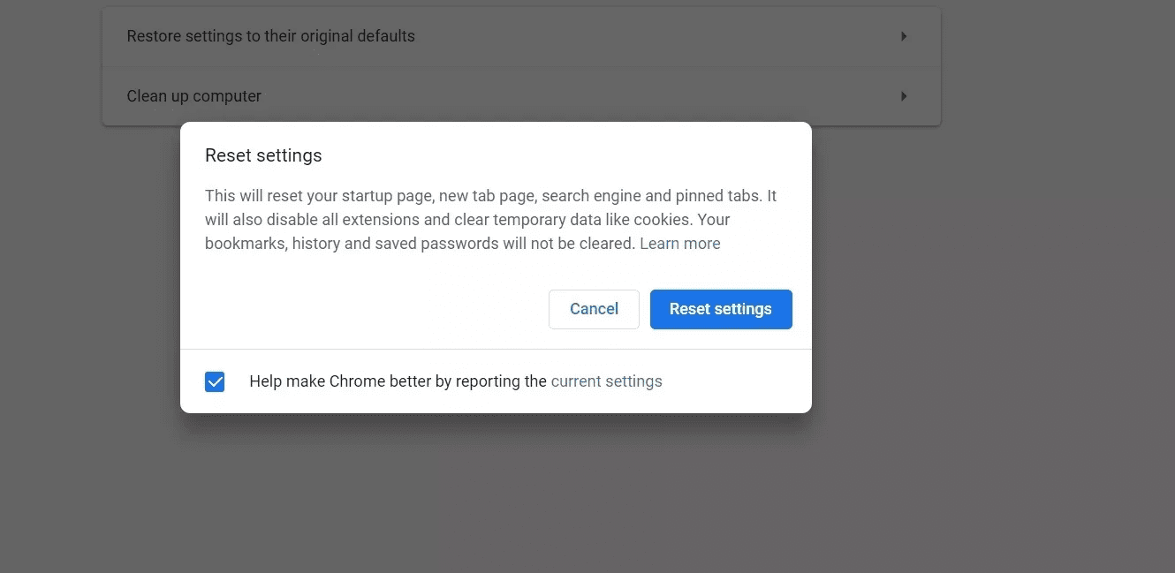Select the Restore settings to their original defaults row
The width and height of the screenshot is (1175, 573).
click(521, 37)
